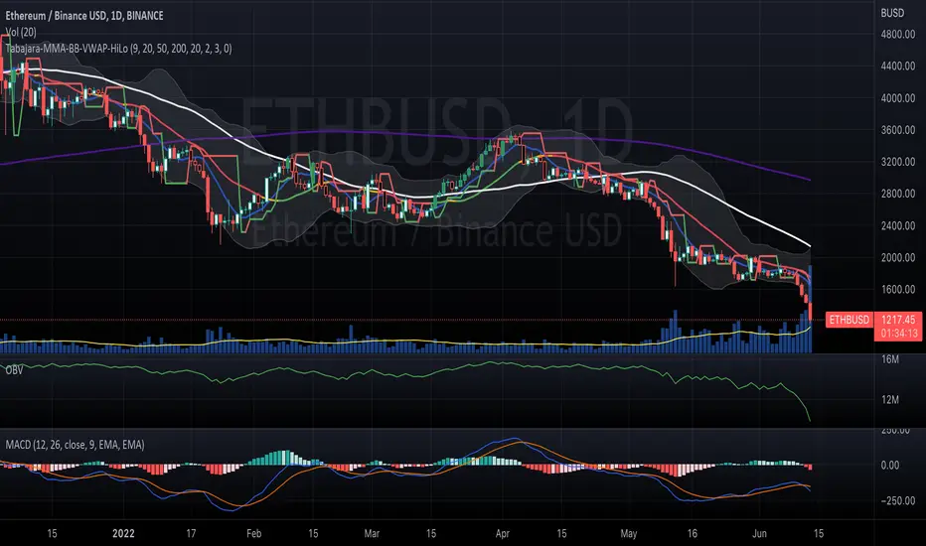The width and height of the screenshot is (926, 546).
Task: Click the Mar label on time axis
Action: pyautogui.click(x=372, y=534)
